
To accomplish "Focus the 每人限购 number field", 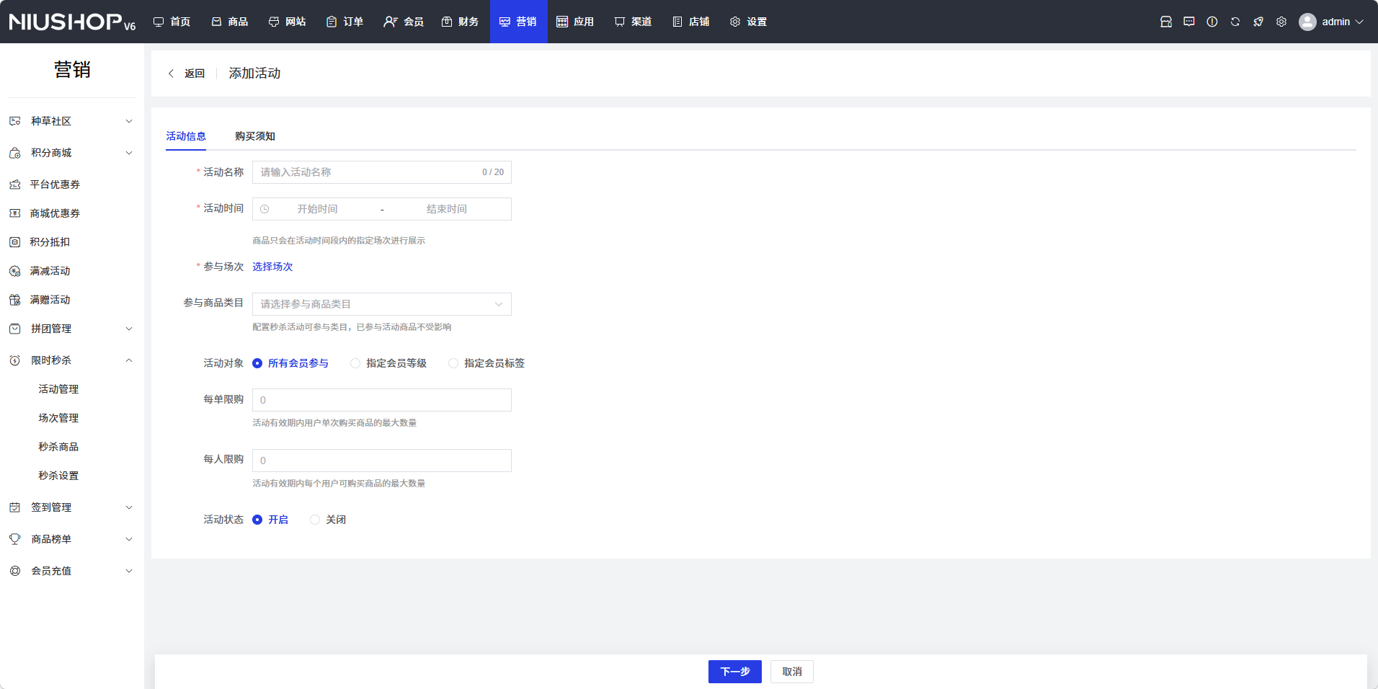I will pyautogui.click(x=382, y=461).
